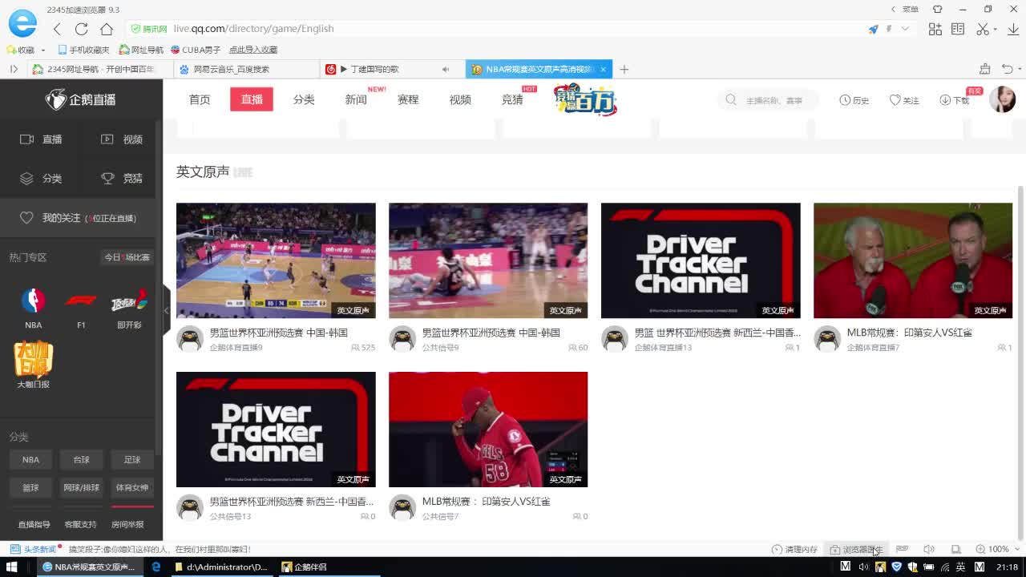This screenshot has width=1026, height=577.
Task: Open 分类 in the top navigation
Action: (x=304, y=99)
